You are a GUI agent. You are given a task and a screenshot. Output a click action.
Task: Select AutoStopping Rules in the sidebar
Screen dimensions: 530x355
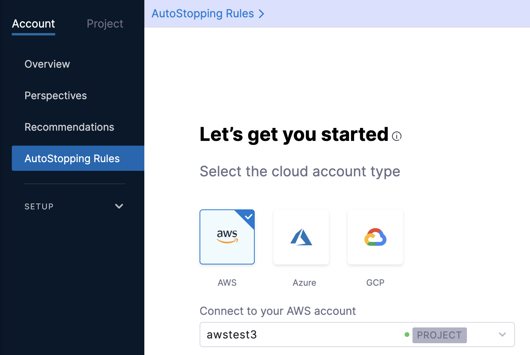(72, 159)
